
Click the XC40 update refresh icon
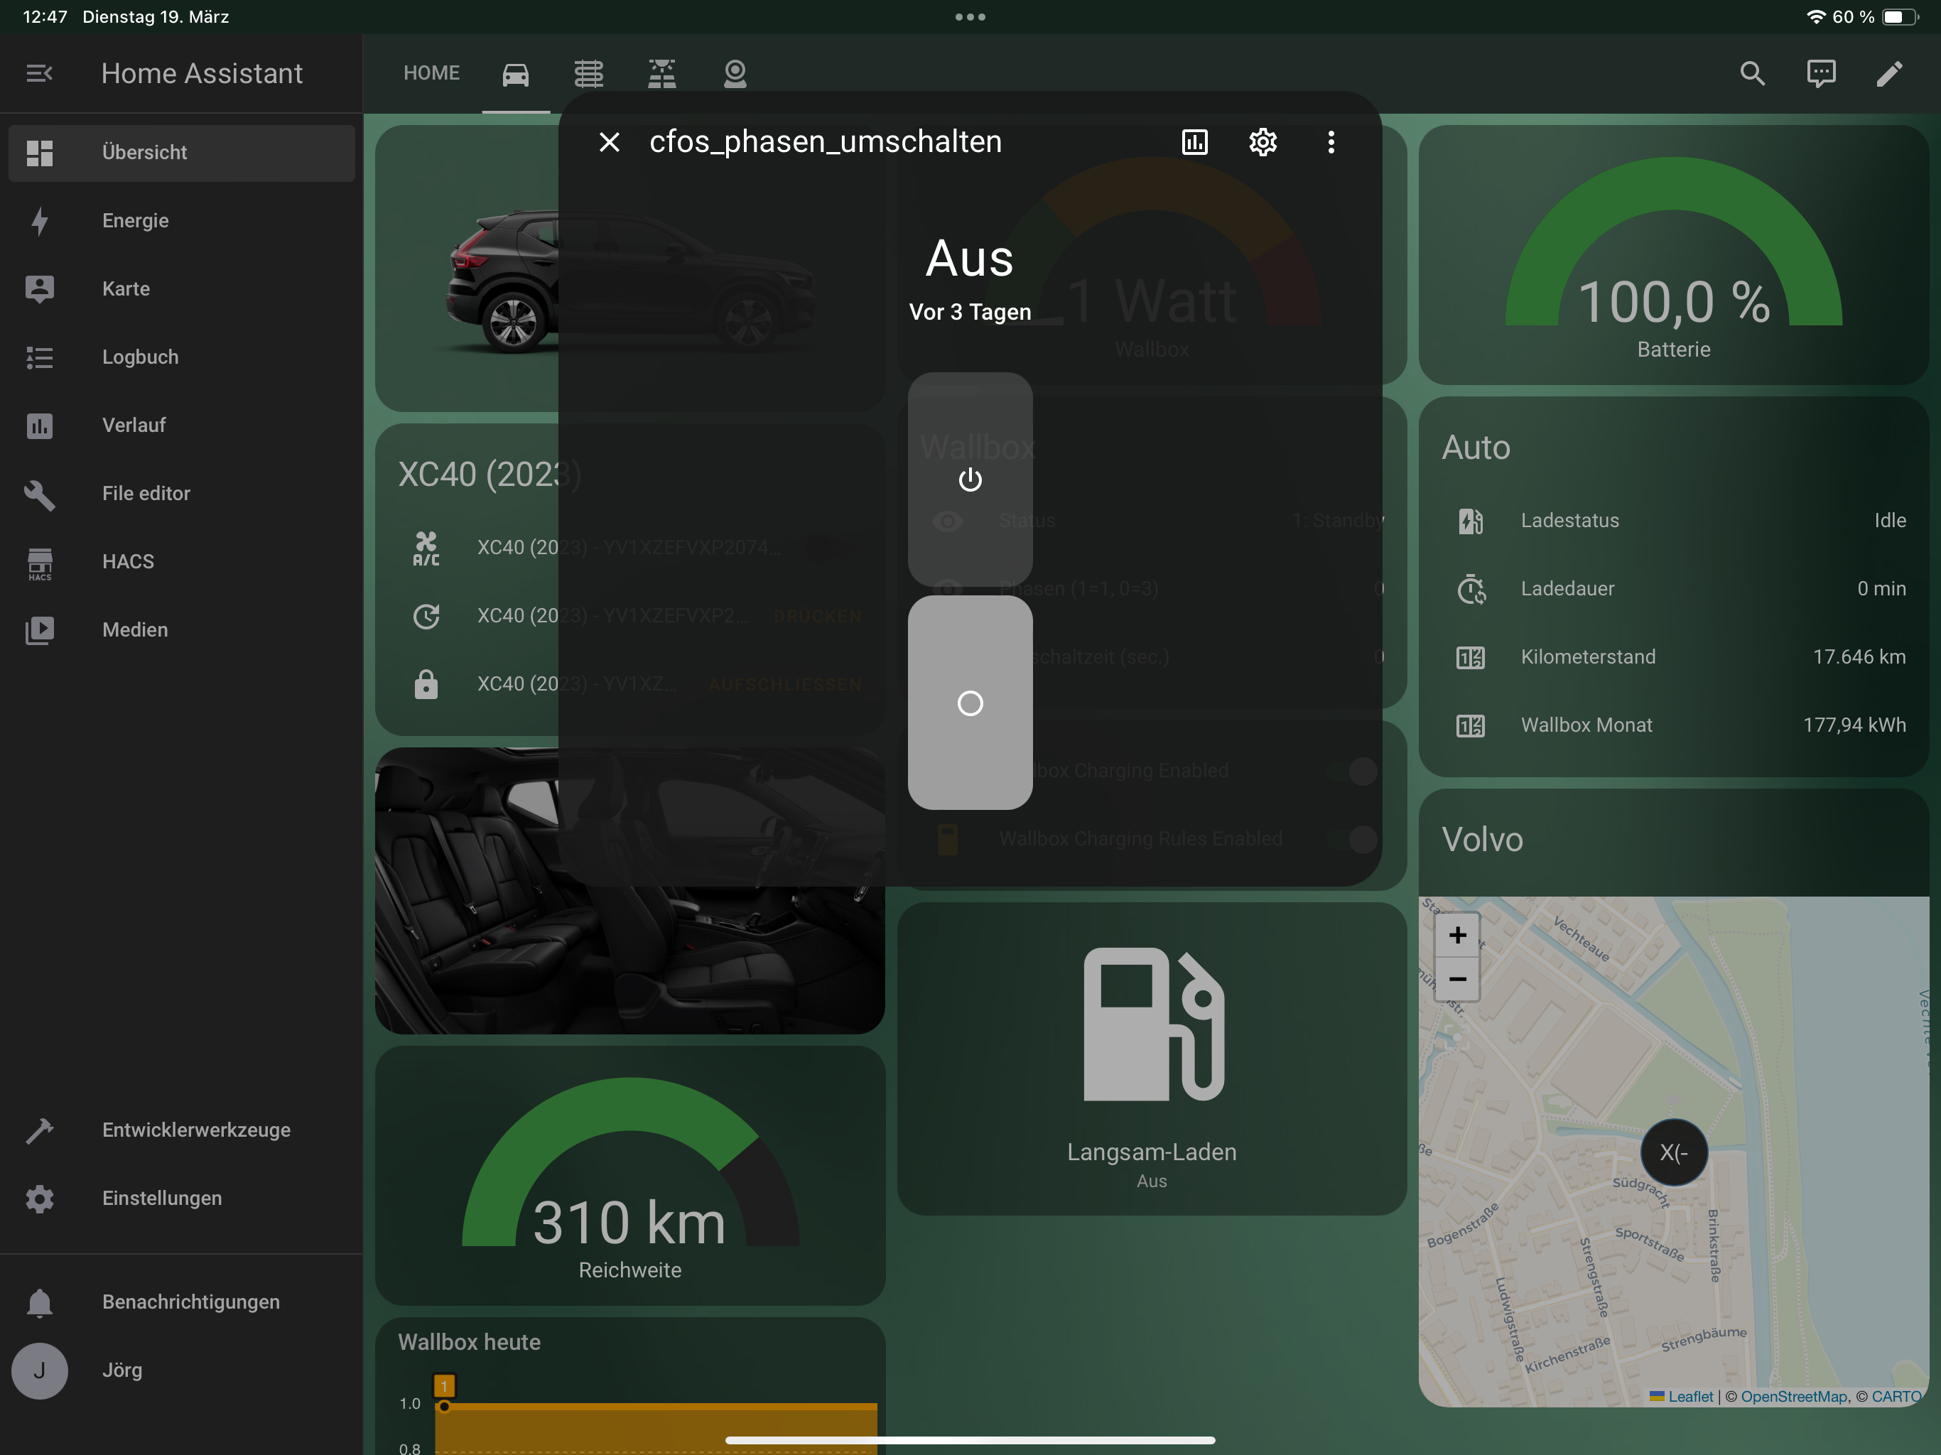coord(426,617)
